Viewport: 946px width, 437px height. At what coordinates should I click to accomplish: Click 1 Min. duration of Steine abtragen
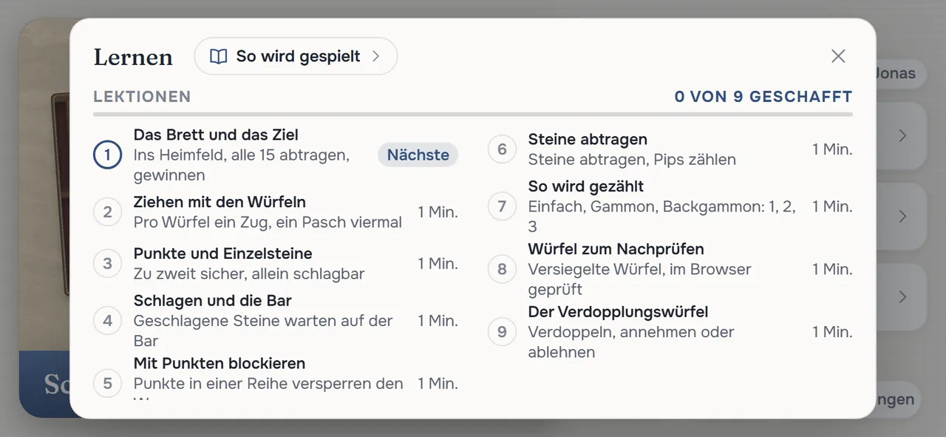(832, 149)
